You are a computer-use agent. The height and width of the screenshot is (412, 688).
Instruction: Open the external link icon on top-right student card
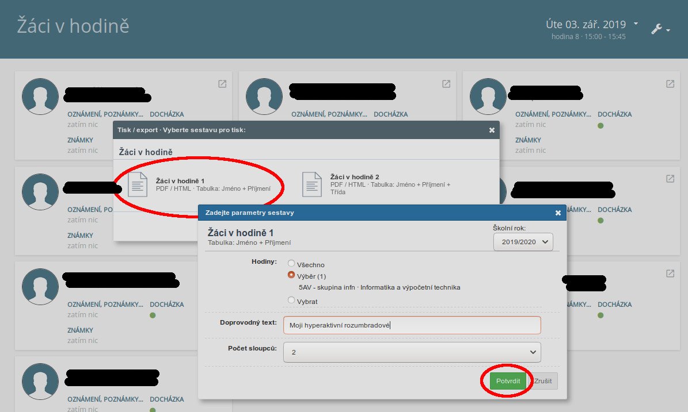tap(670, 84)
